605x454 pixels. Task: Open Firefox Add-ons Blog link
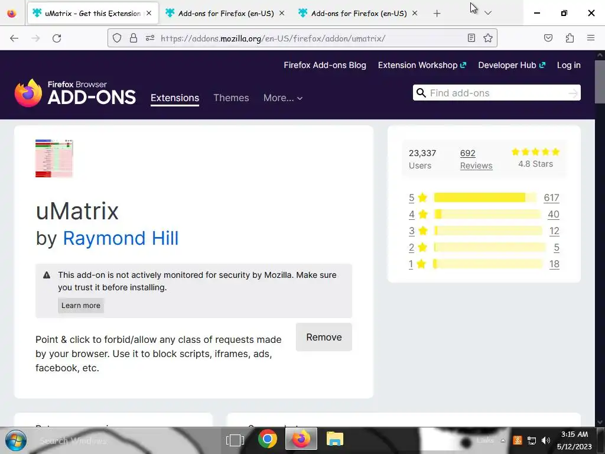(x=325, y=65)
